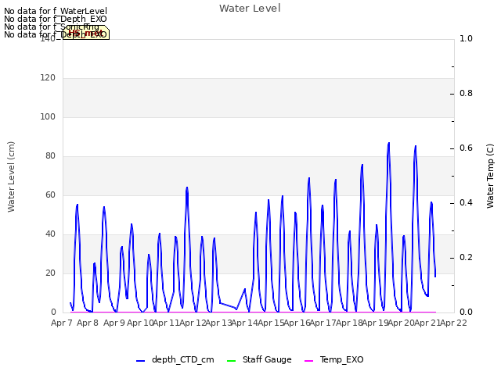Click the 20 left y-axis tick label
The image size is (501, 375).
(50, 273)
